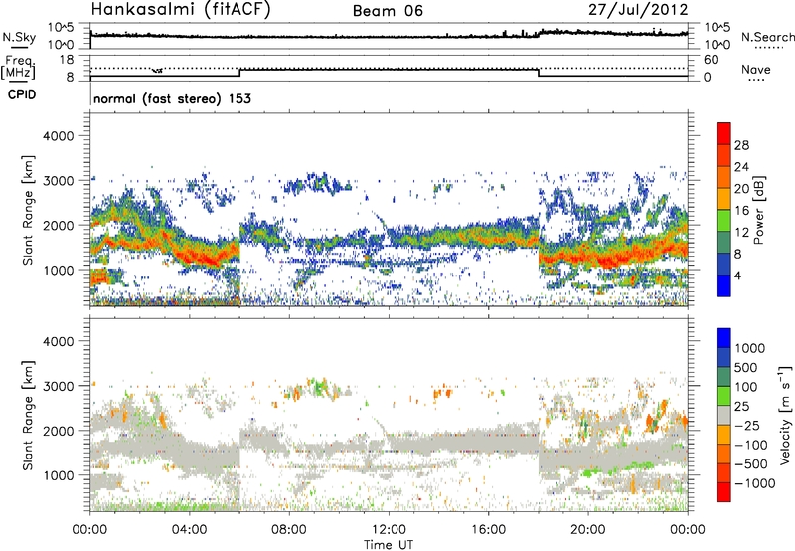Screen dimensions: 795x551
Task: Click the 'CPID' label
Action: (22, 94)
